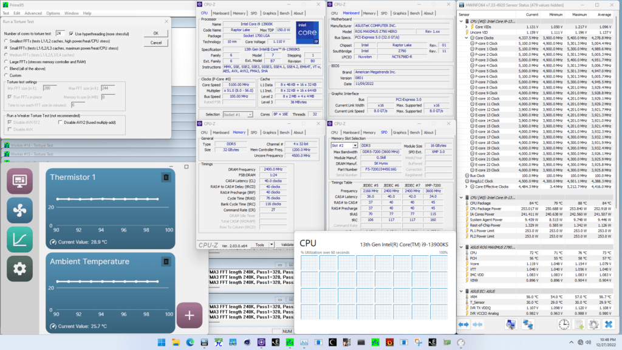Collapse the Core Clocks group in HWiNFO

tap(466, 37)
